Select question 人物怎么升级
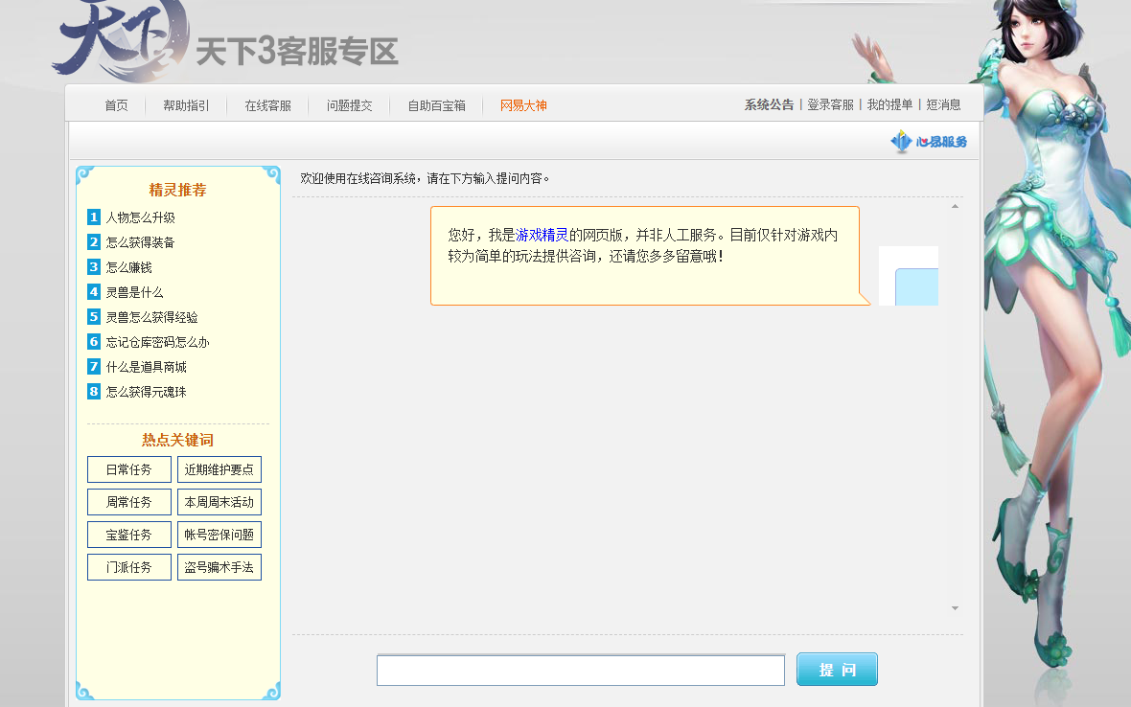The image size is (1131, 707). point(141,217)
